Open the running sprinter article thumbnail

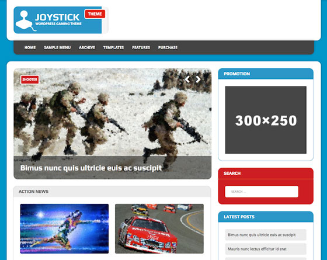64,228
